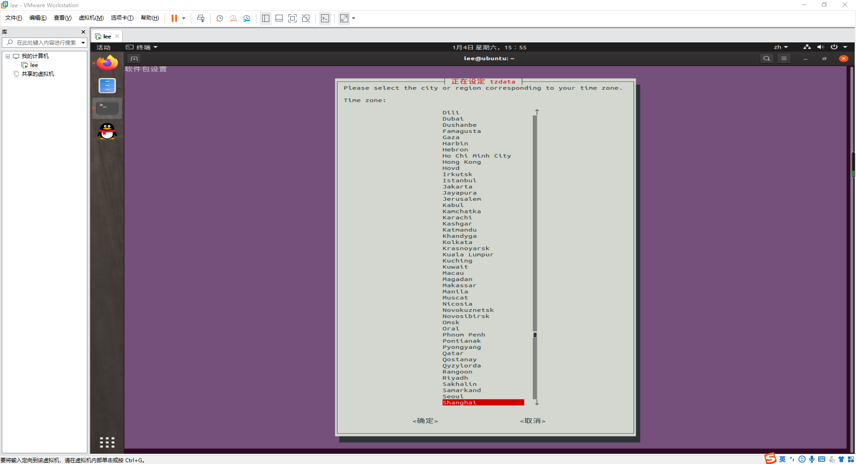Open the 查看(V) menu
856x464 pixels.
pos(62,18)
